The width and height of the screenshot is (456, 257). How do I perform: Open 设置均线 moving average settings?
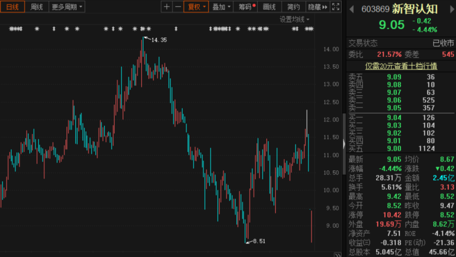pos(294,19)
